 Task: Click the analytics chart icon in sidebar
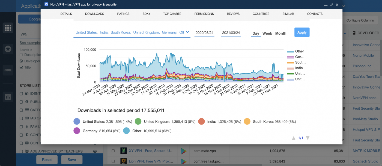click(x=8, y=96)
